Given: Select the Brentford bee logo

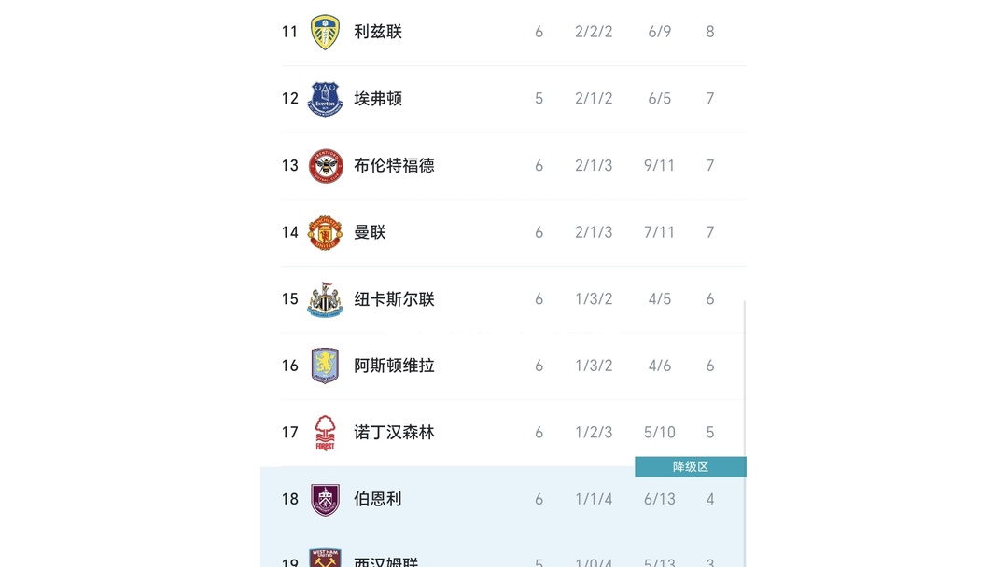Looking at the screenshot, I should (324, 165).
